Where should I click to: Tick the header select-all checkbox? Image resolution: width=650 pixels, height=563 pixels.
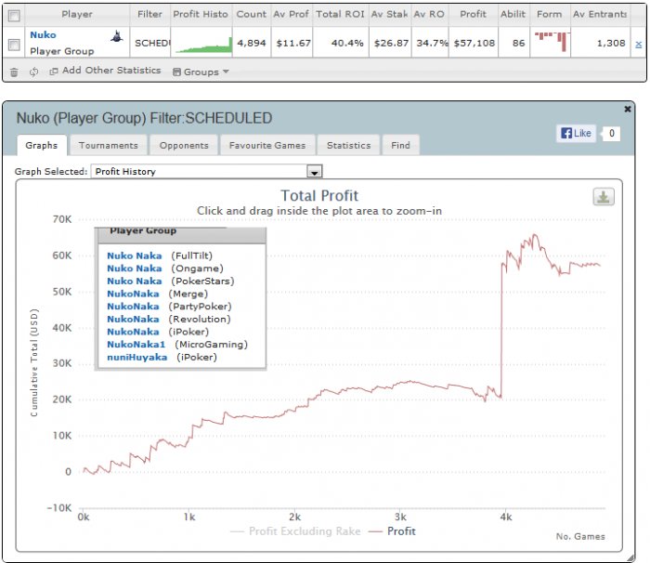pyautogui.click(x=14, y=16)
